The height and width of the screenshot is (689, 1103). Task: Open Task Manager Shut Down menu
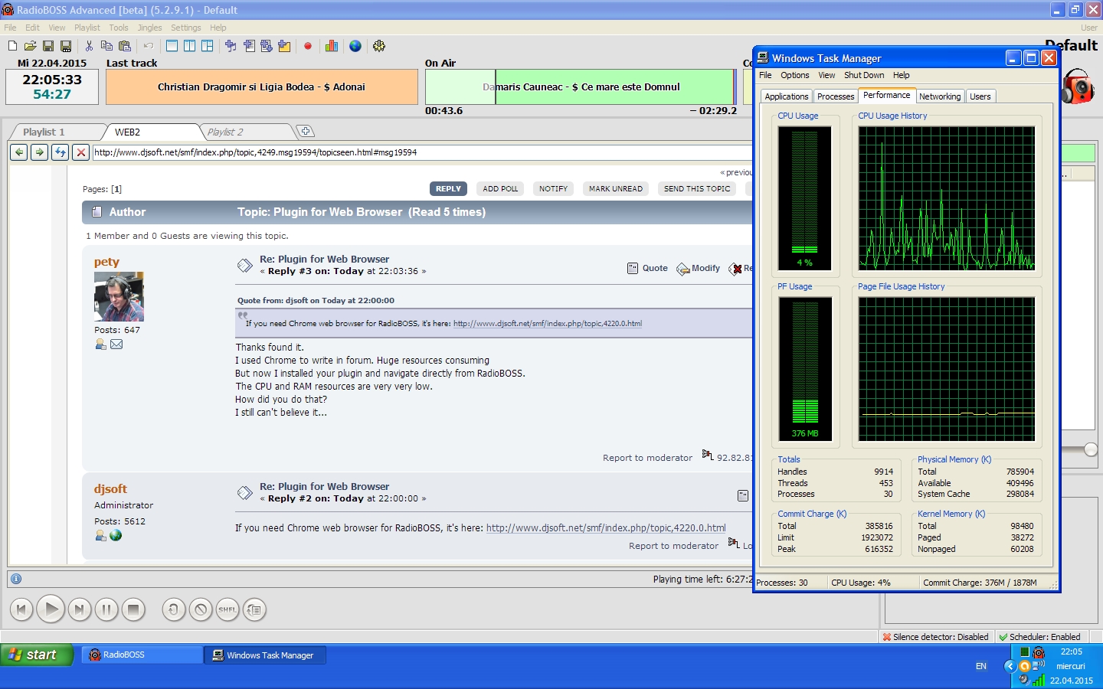pos(864,75)
